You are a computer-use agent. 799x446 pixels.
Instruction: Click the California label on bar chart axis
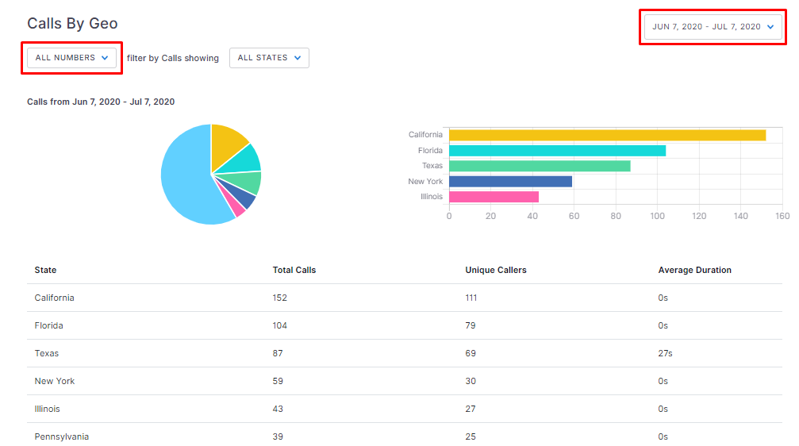tap(425, 135)
